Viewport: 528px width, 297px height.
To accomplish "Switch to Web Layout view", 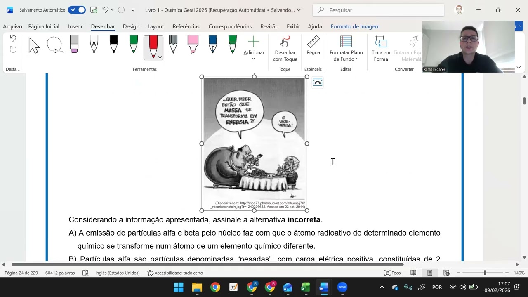I will tap(446, 273).
